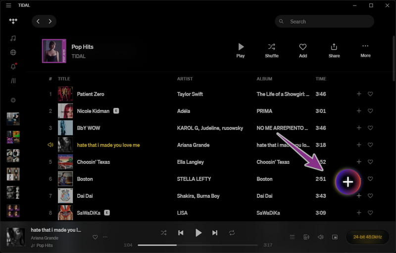This screenshot has width=396, height=253.
Task: Open the Pop Hits cover artwork
Action: [54, 51]
